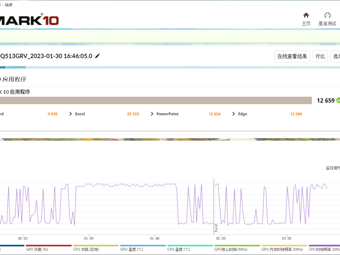Click the 对比 compare button

(320, 57)
